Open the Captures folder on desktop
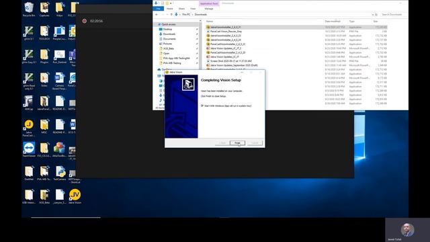The height and width of the screenshot is (242, 430). pos(44,9)
